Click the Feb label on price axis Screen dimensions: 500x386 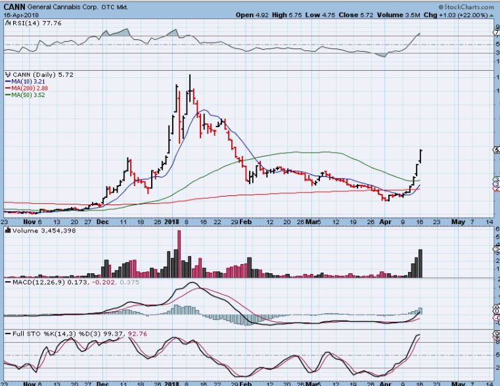[x=245, y=222]
